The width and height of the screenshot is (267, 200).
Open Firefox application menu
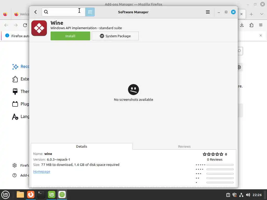pos(261,25)
